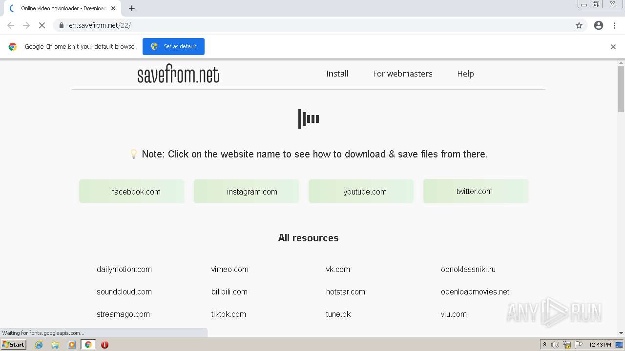625x351 pixels.
Task: Click the Action Center flag icon
Action: [578, 345]
